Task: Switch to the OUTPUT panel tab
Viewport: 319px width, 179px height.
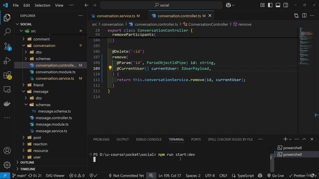Action: [x=123, y=139]
